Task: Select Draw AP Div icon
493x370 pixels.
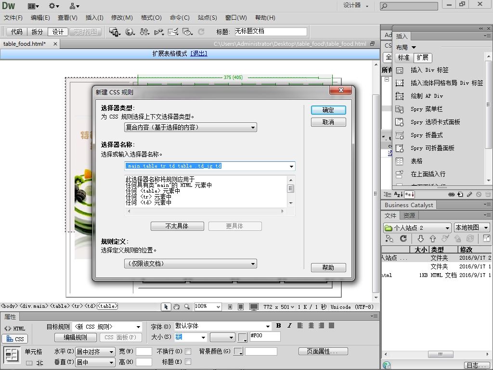Action: [400, 96]
